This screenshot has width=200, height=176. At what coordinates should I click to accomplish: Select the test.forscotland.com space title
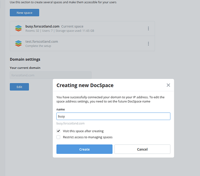point(42,42)
